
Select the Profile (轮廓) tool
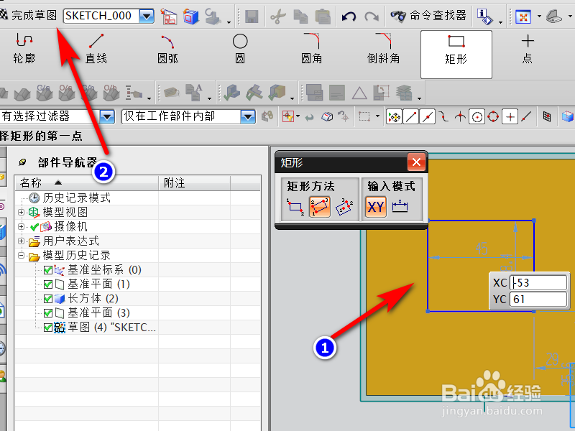click(24, 49)
